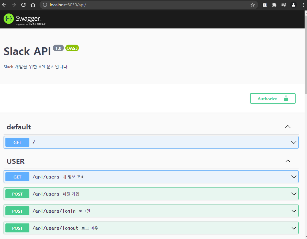This screenshot has width=307, height=239.
Task: Click the GET method badge for /
Action: coord(17,142)
